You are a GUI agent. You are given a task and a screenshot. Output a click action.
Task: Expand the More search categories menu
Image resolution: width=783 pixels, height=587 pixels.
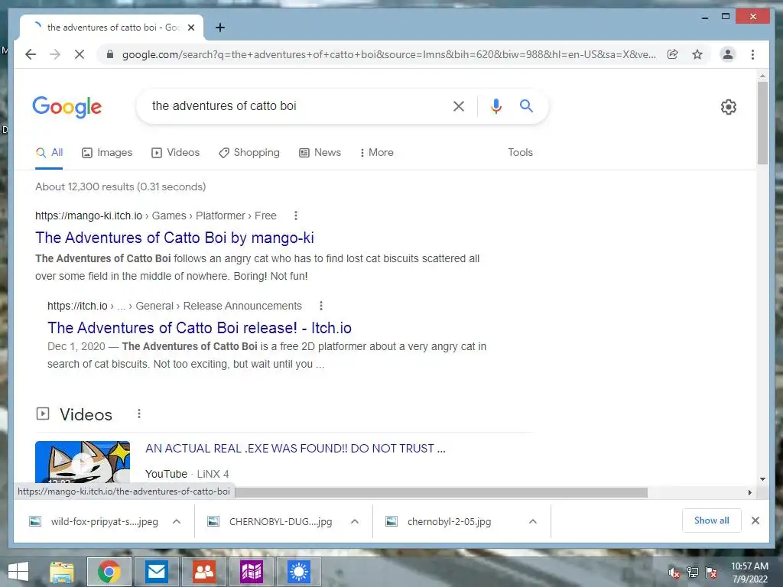point(376,153)
